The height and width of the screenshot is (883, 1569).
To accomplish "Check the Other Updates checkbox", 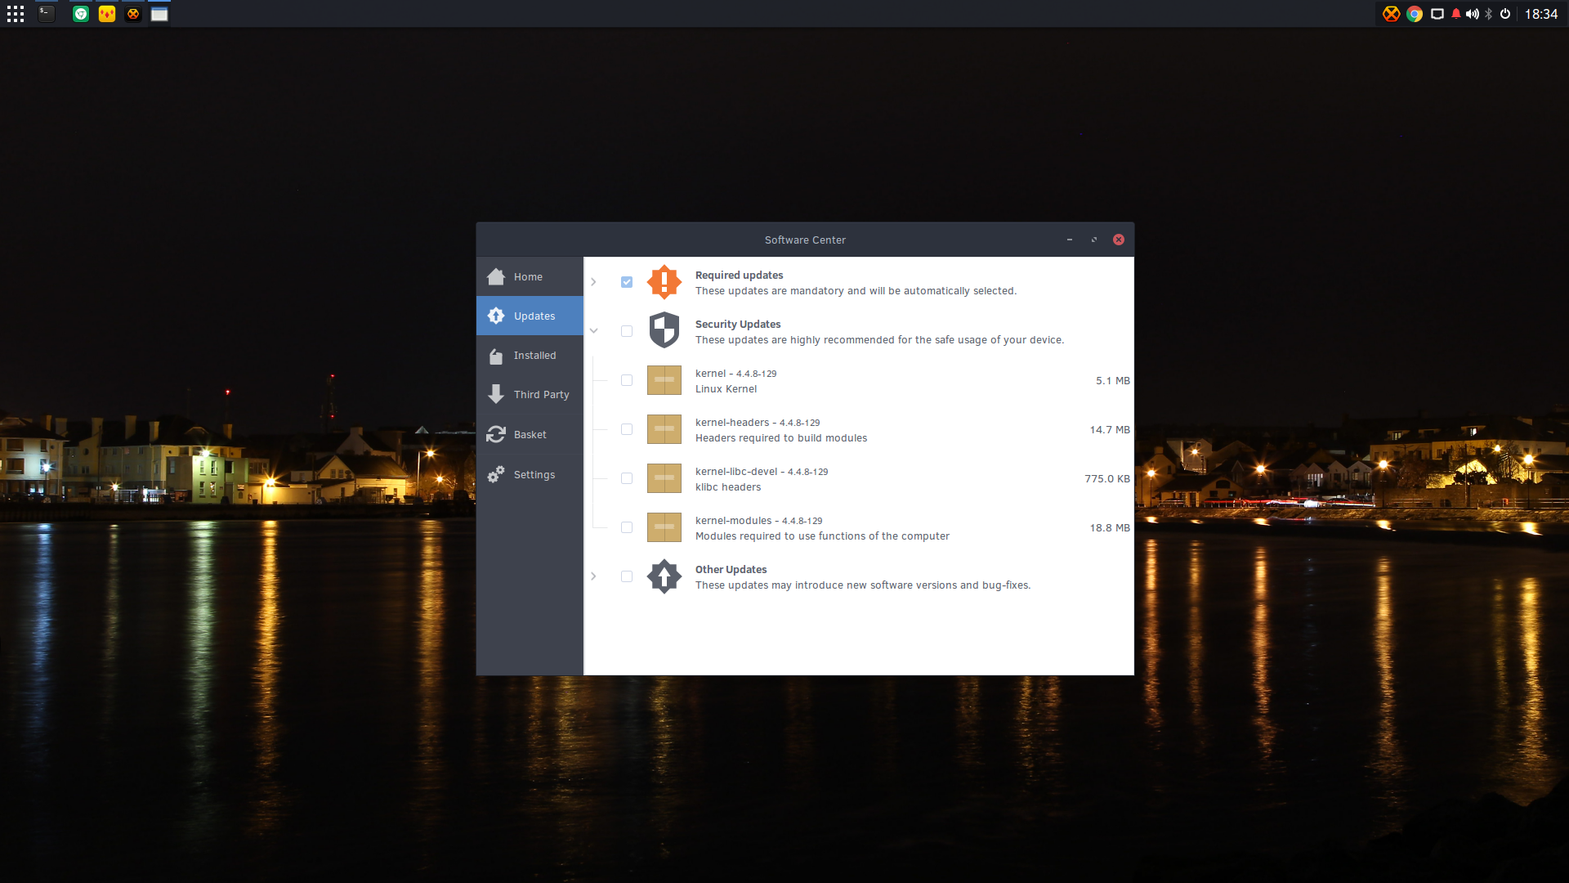I will [x=627, y=576].
